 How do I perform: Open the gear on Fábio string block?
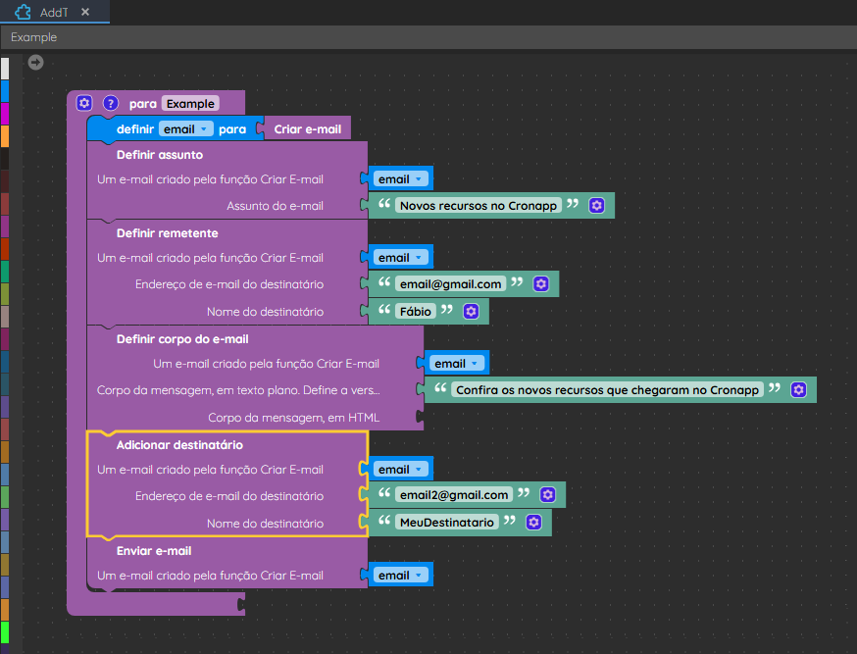[x=471, y=312]
